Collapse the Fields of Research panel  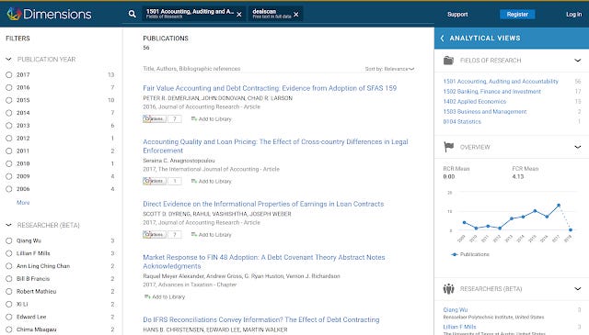click(578, 61)
